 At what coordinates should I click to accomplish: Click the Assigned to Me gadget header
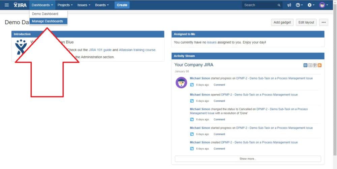coord(248,34)
